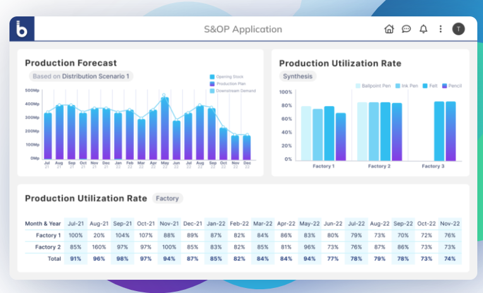Select the Feb-22 column header
Screen dimensions: 483x293
[x=239, y=224]
